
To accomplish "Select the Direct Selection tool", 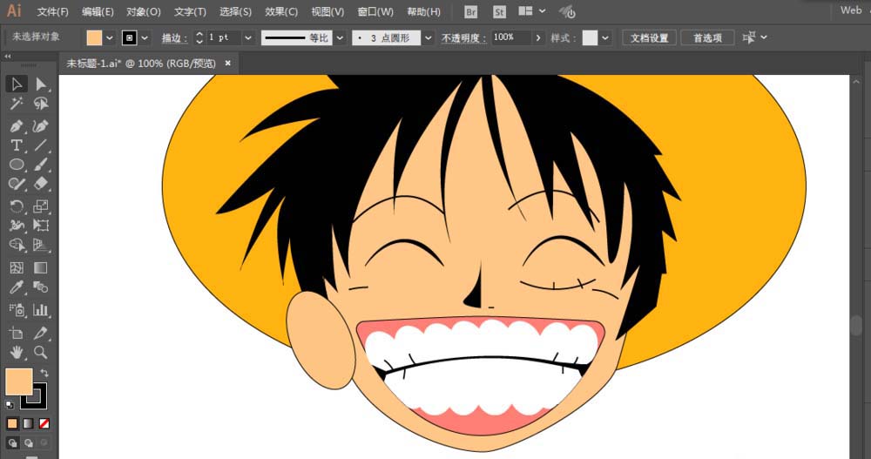I will point(41,84).
